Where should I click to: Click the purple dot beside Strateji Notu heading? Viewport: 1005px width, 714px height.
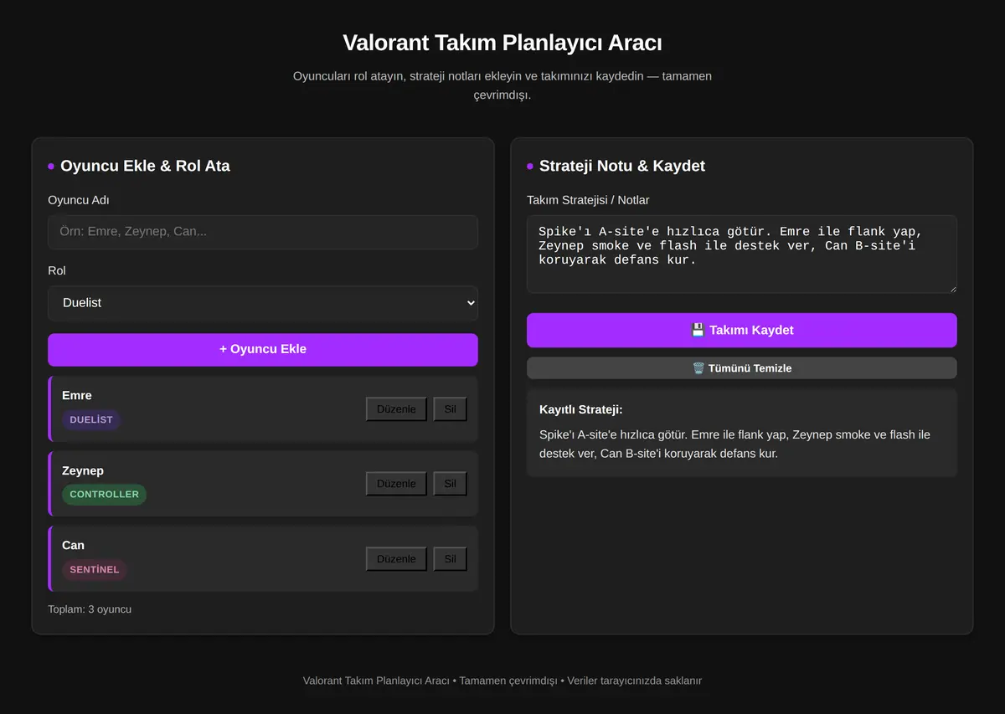[530, 167]
